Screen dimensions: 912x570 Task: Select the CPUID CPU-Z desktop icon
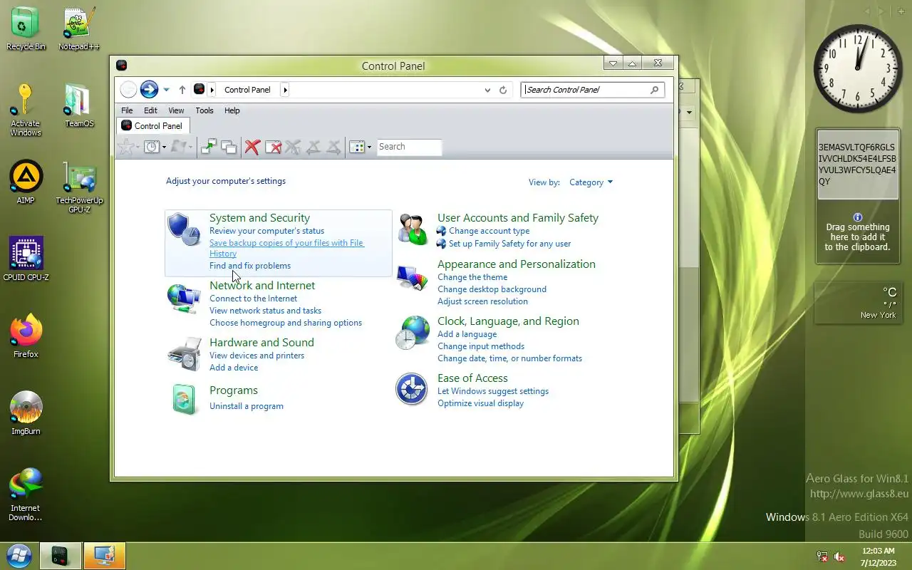pos(26,259)
